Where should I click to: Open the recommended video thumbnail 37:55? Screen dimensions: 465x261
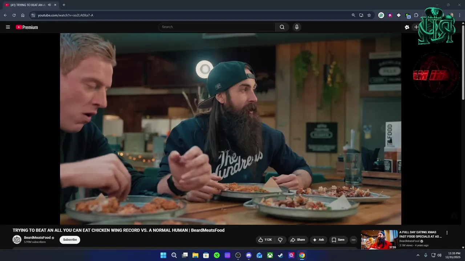click(x=379, y=240)
